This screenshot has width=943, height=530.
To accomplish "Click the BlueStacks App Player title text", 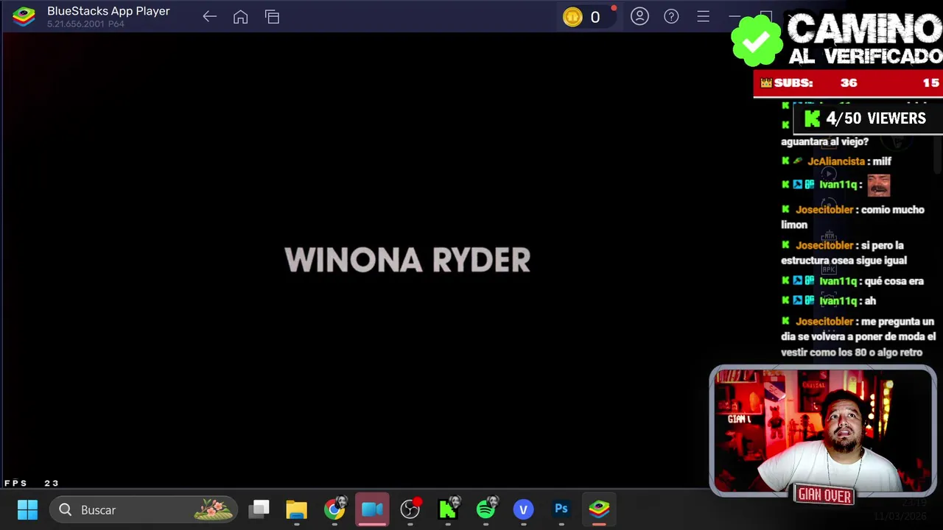I will [108, 11].
